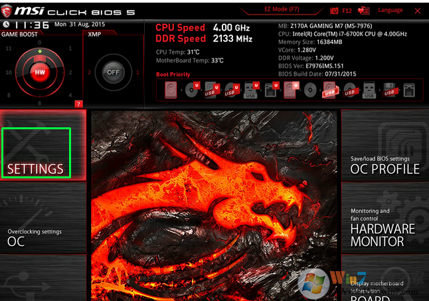The height and width of the screenshot is (301, 429).
Task: Toggle the Game Boost HW knob
Action: 39,71
